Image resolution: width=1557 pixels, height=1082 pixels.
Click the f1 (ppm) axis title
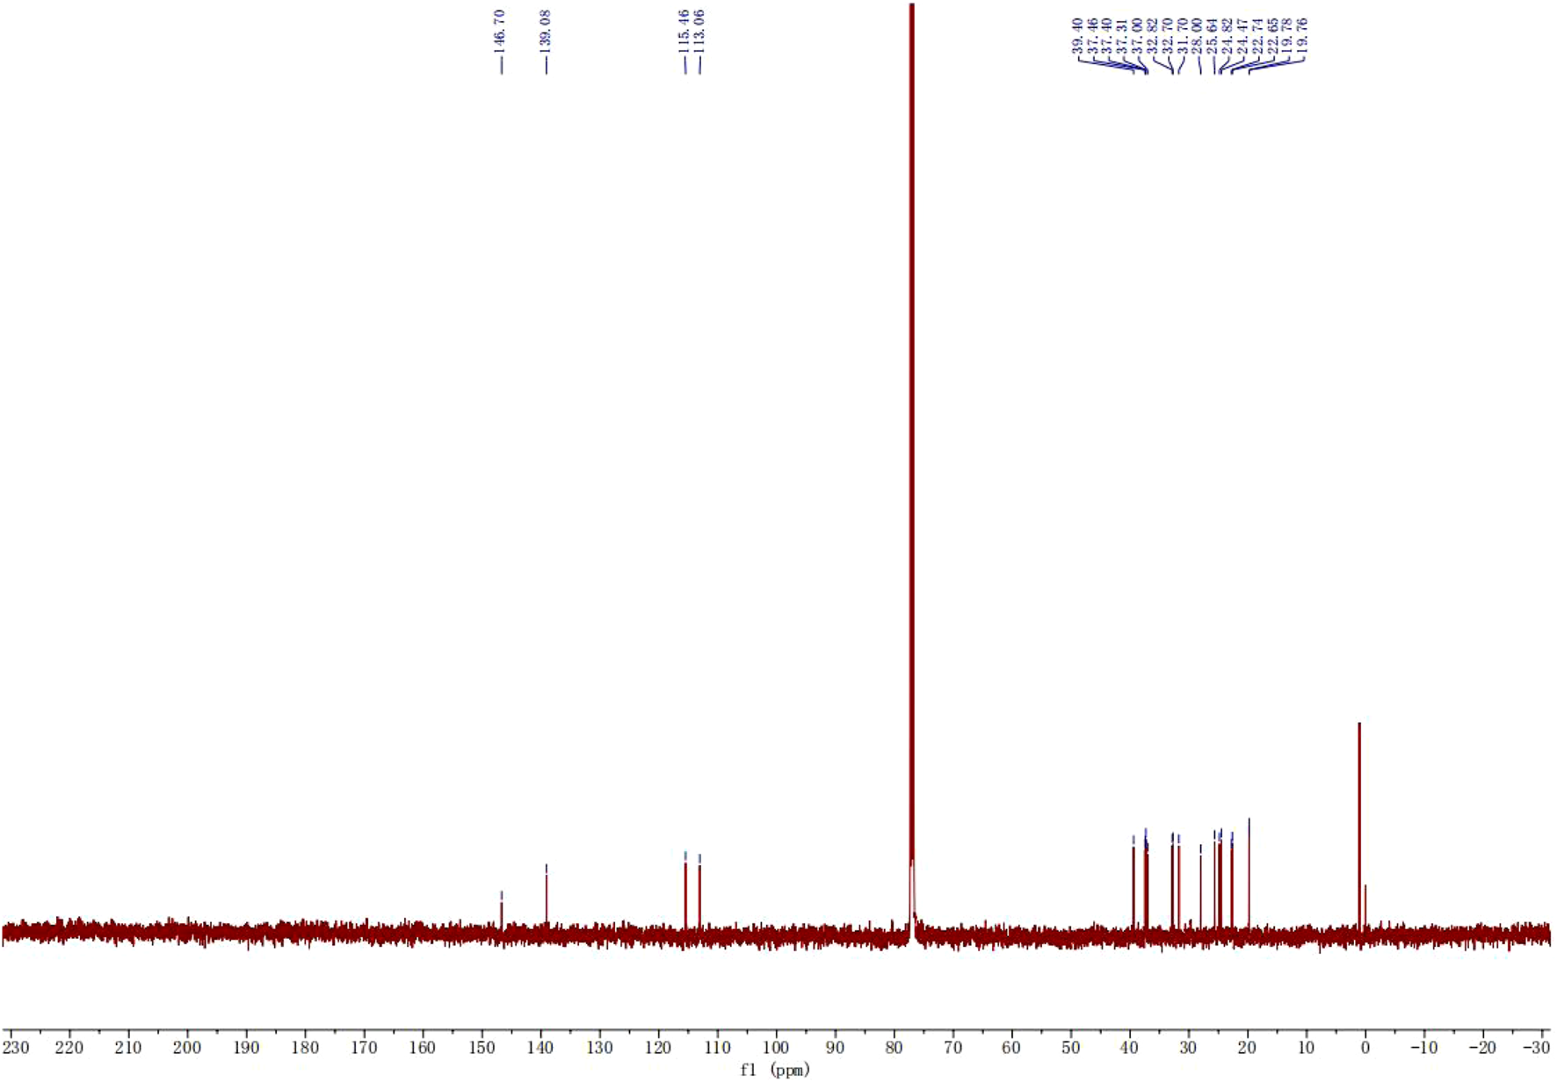[775, 1070]
